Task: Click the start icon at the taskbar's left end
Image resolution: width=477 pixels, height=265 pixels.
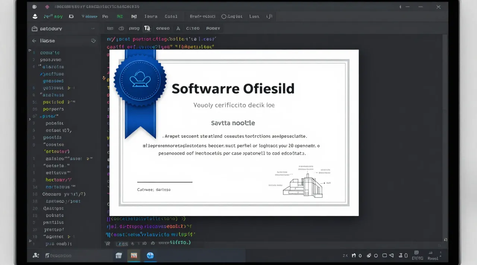Action: [36, 255]
